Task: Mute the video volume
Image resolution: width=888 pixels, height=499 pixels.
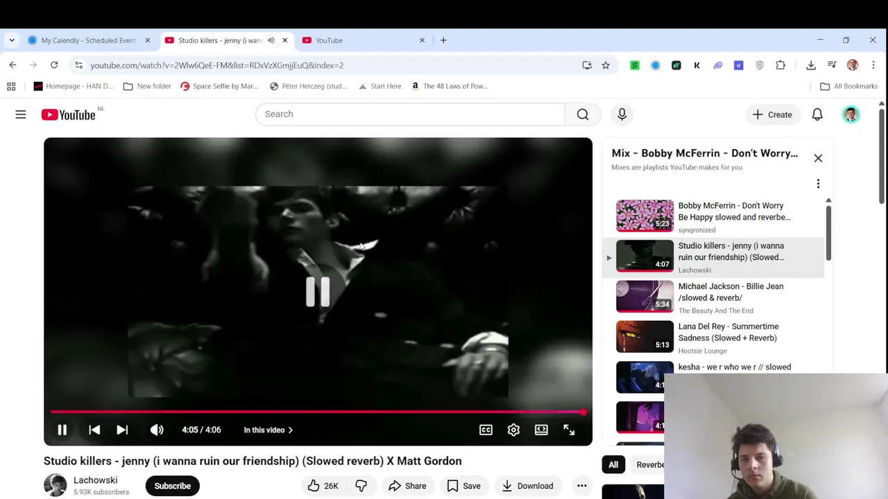Action: (157, 430)
